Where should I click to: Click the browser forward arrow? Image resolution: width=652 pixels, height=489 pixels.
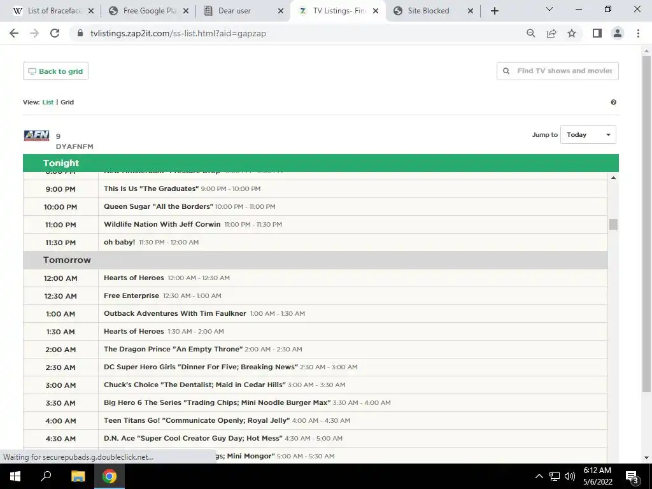click(34, 33)
